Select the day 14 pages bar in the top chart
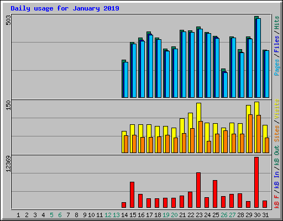The width and height of the screenshot is (283, 221). pos(126,80)
